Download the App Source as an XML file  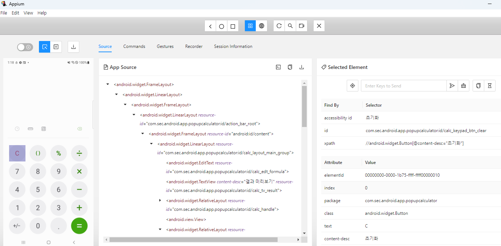(302, 67)
